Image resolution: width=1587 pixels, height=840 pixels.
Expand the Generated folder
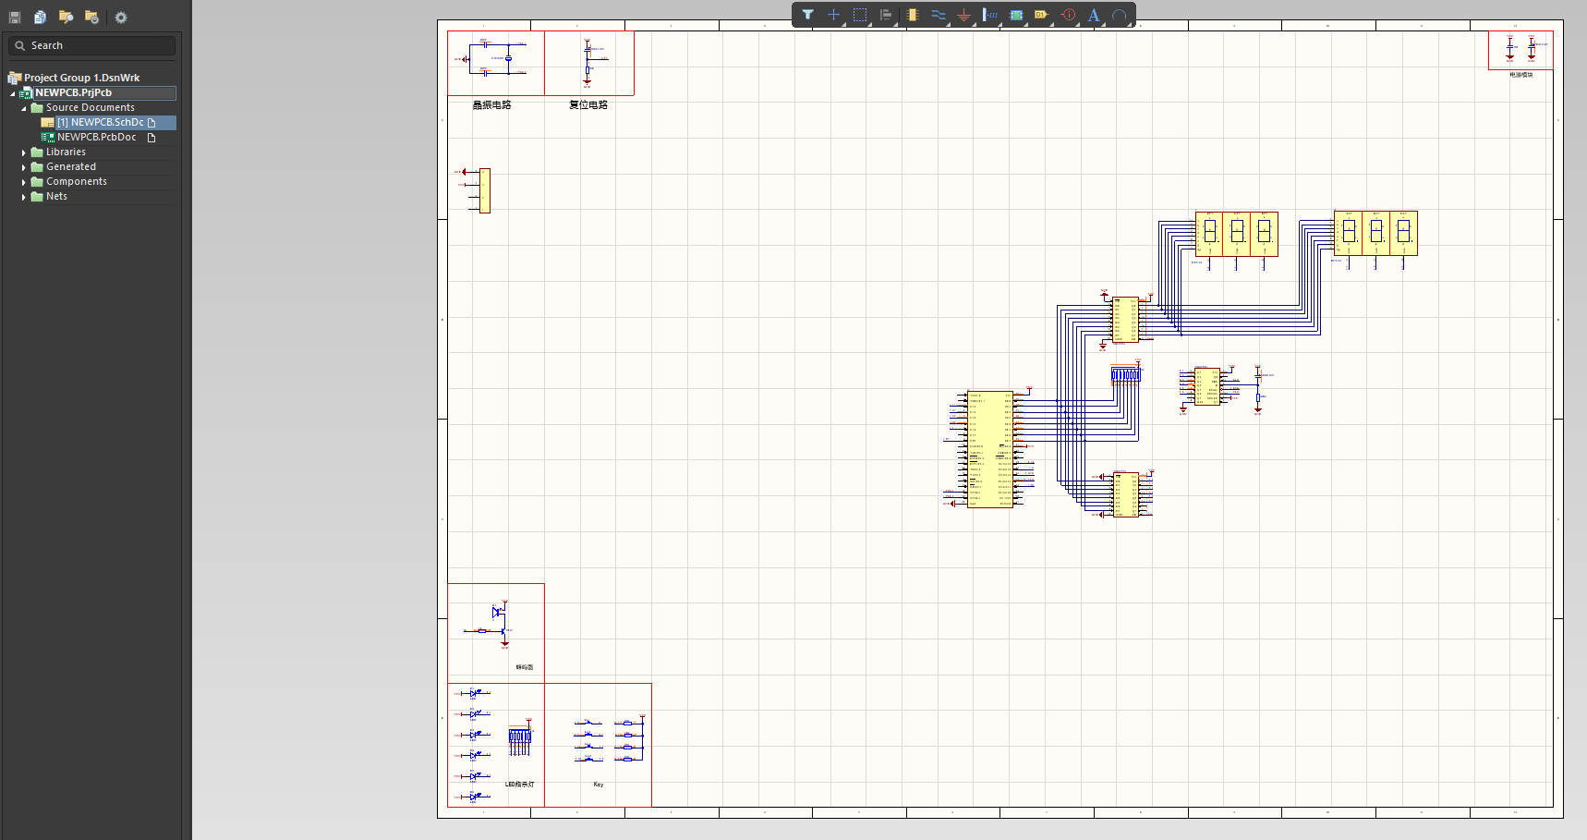[24, 167]
